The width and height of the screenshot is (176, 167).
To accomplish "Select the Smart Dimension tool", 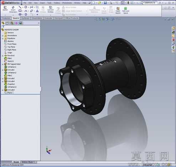I will [13, 10].
